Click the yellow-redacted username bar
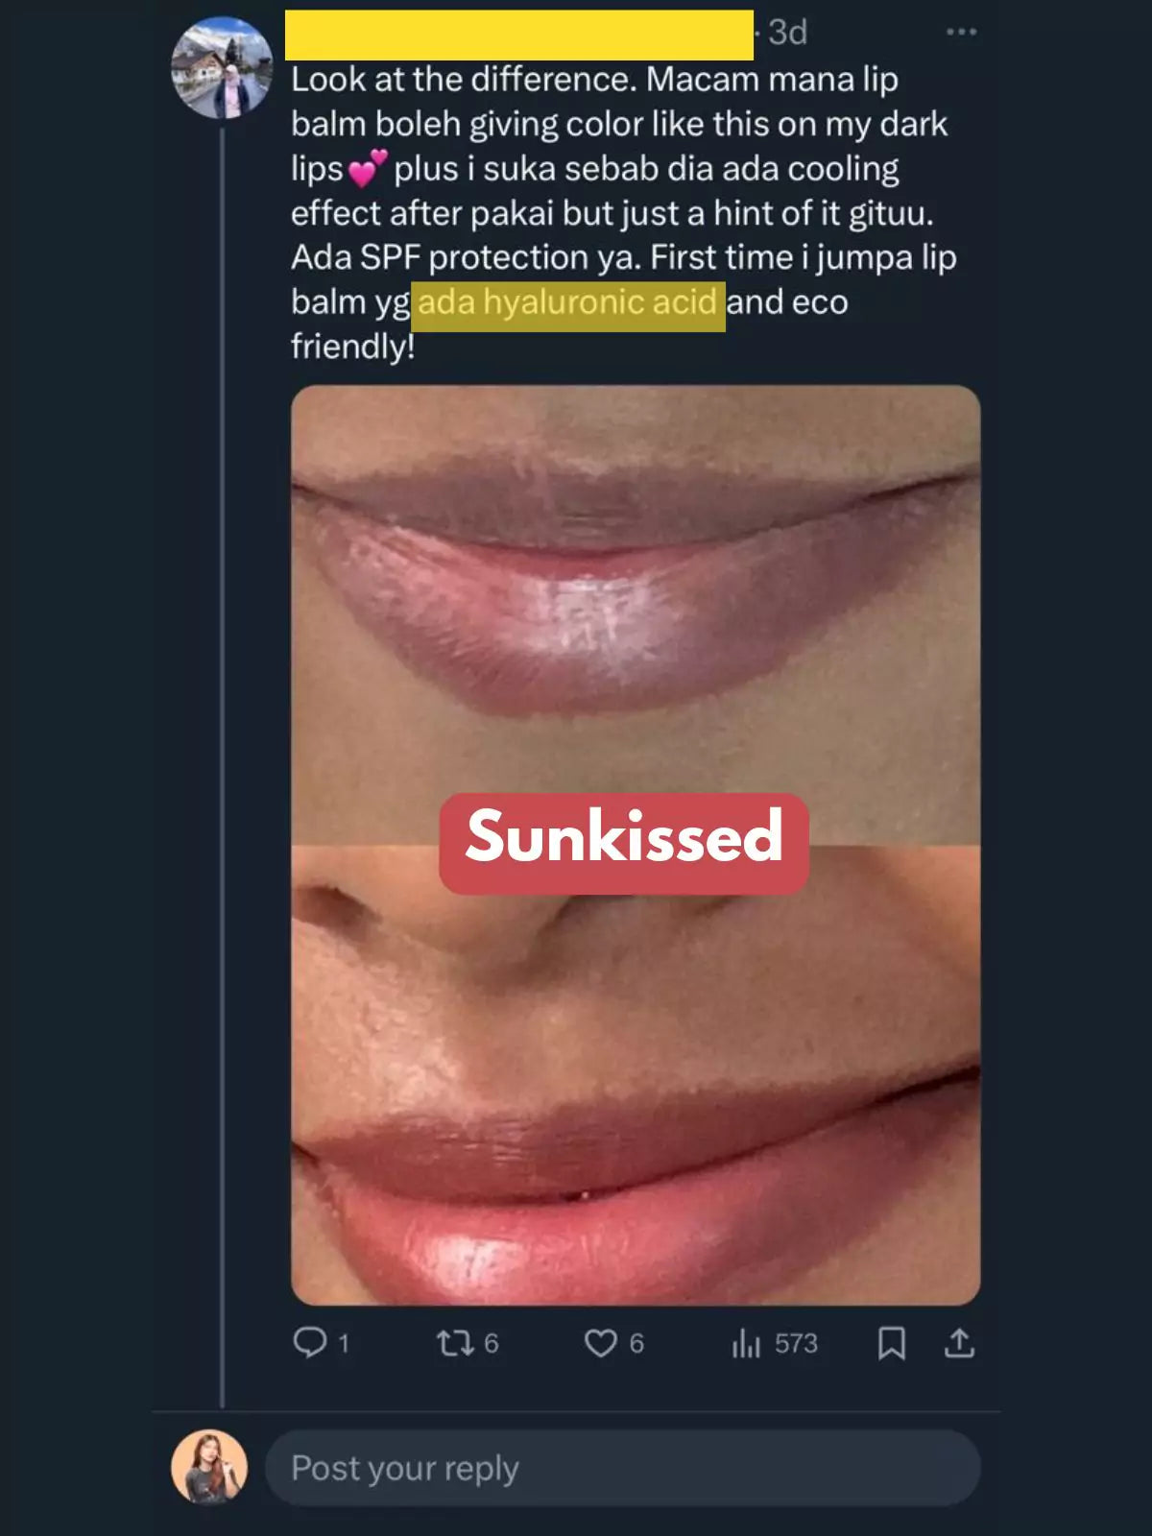 tap(518, 35)
